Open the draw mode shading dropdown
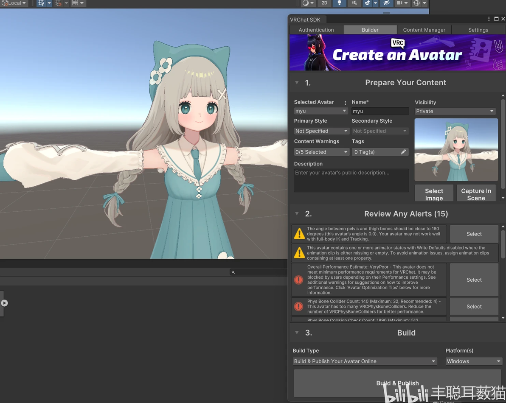The image size is (506, 403). click(x=308, y=3)
